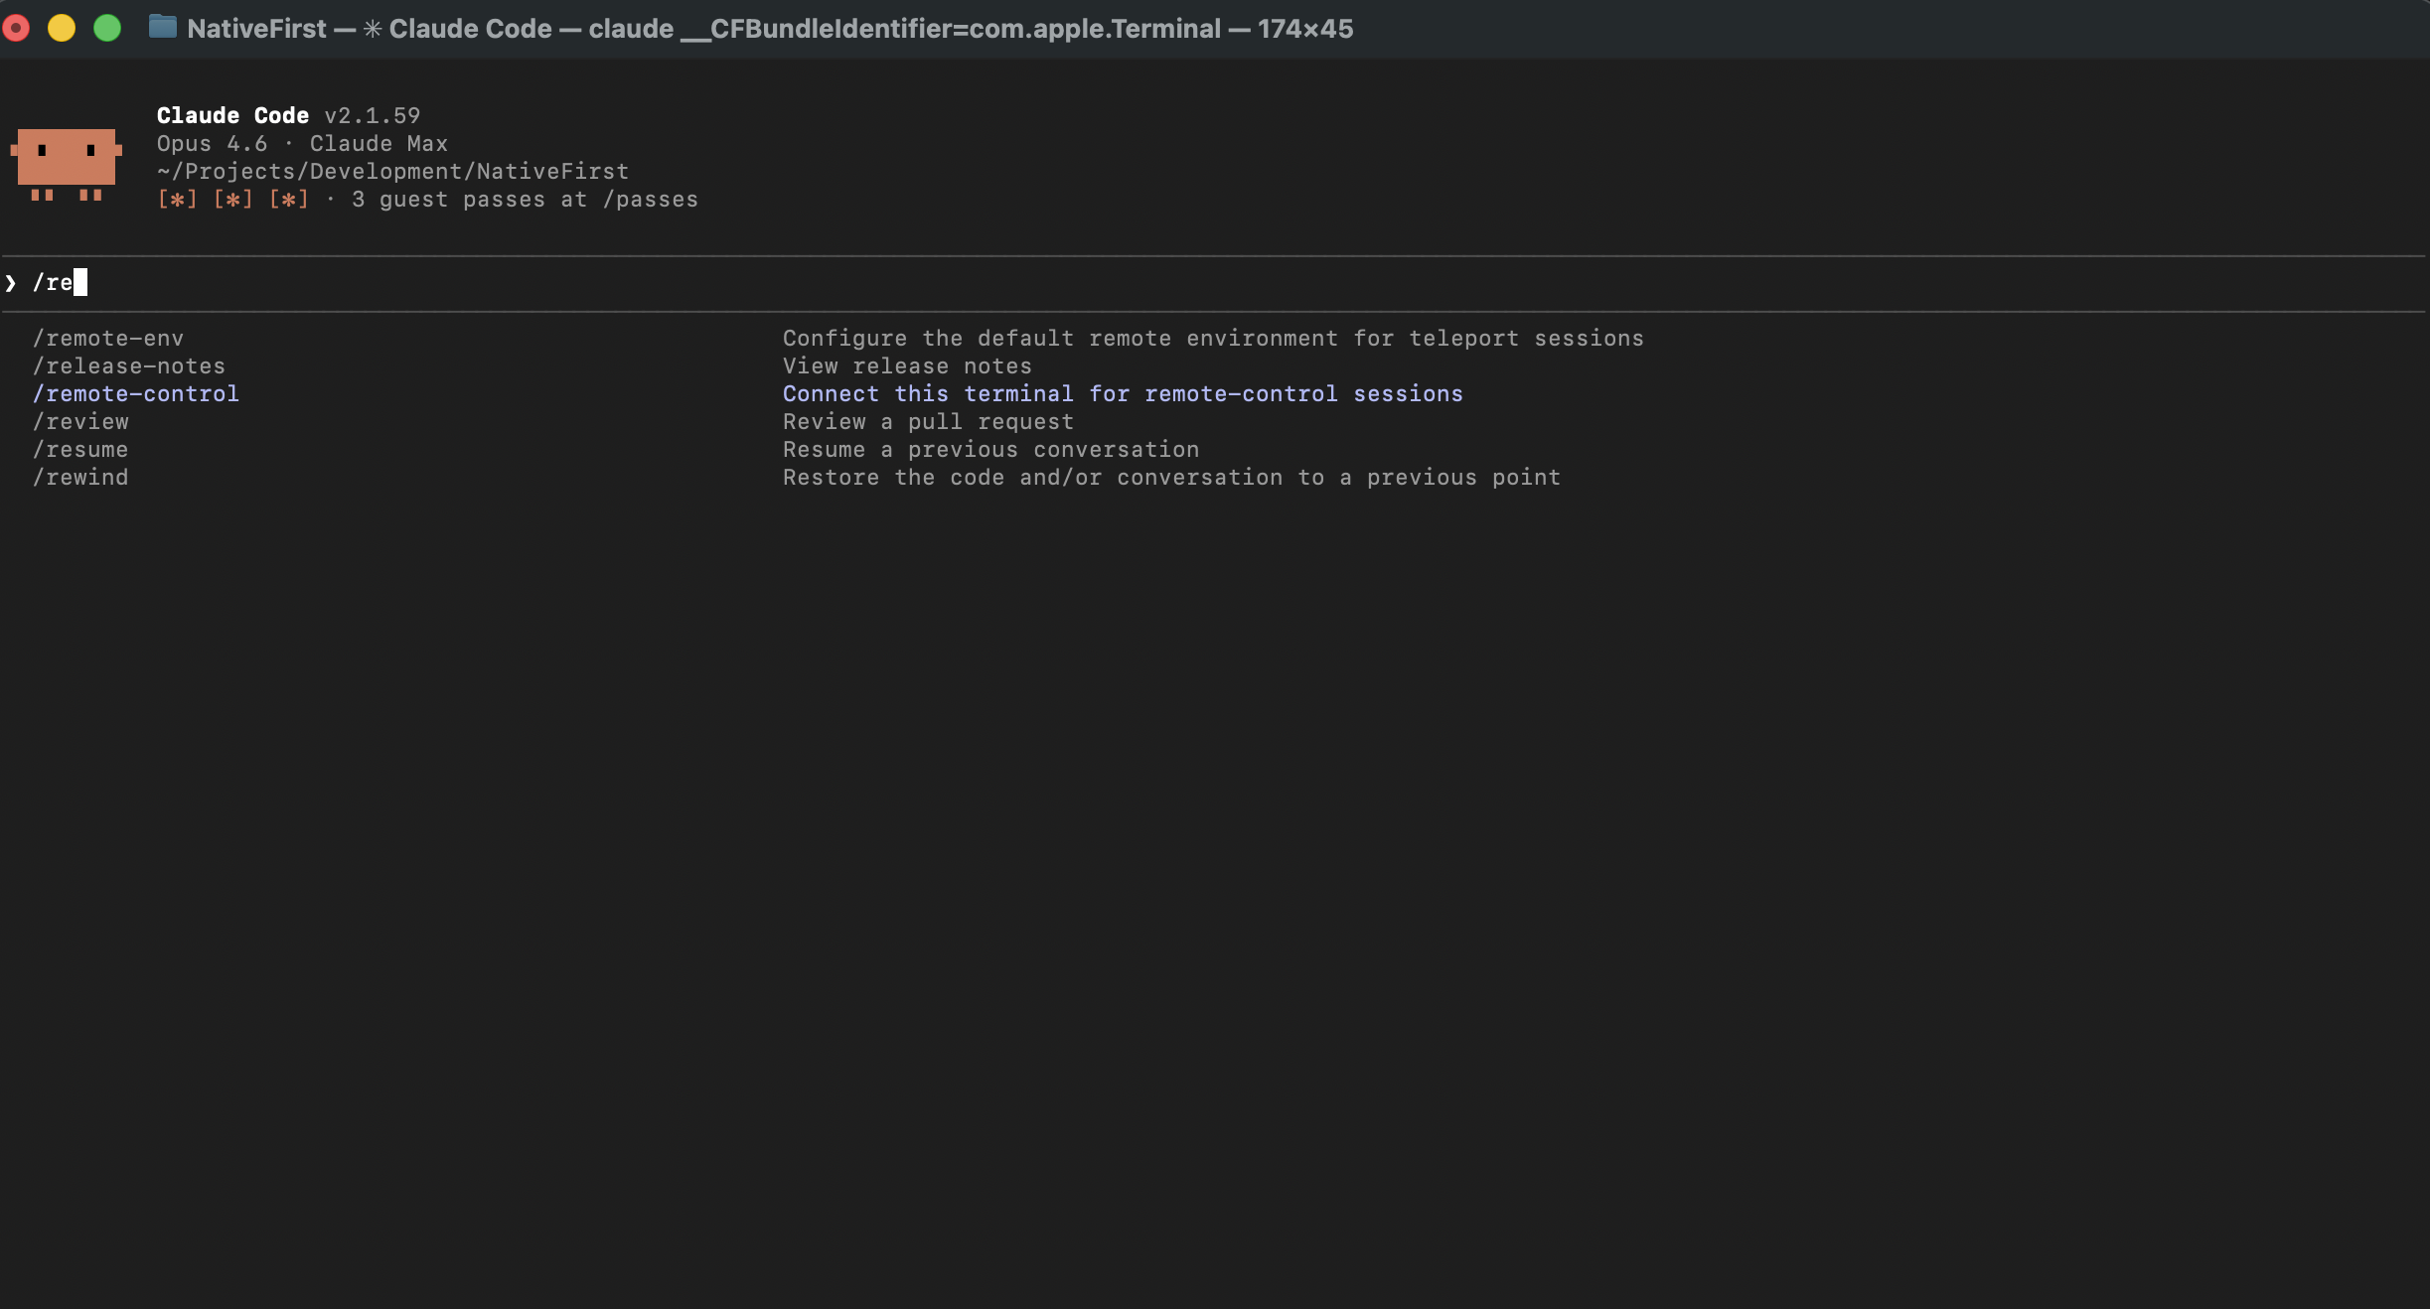Screen dimensions: 2430x1309
Task: Click the Claude Max plan label
Action: pyautogui.click(x=379, y=143)
